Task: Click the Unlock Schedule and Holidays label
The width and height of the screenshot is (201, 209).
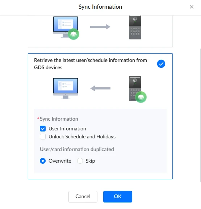Action: click(82, 137)
